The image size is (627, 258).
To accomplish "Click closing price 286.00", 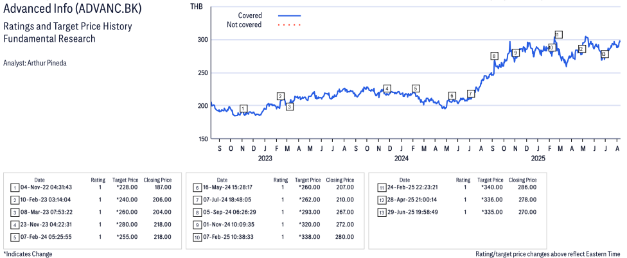I will [x=528, y=187].
